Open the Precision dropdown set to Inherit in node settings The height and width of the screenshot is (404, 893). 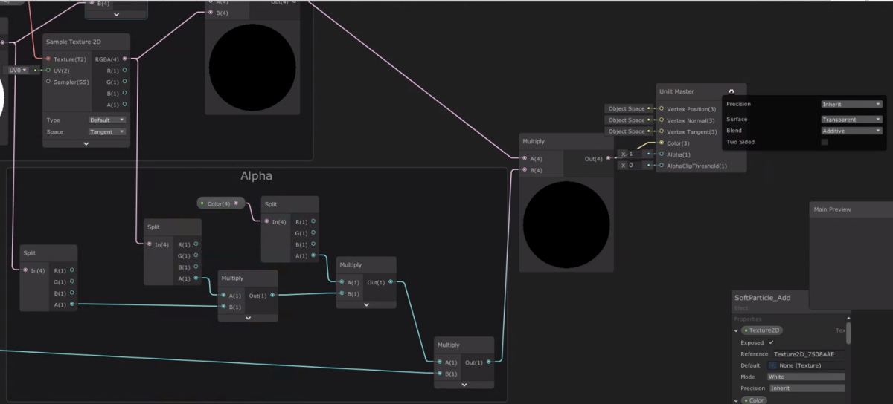[x=852, y=104]
